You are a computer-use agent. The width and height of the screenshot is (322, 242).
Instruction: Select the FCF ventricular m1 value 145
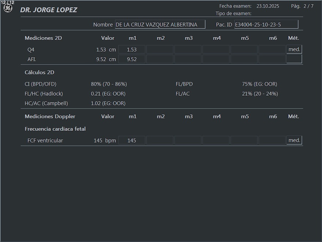click(x=132, y=140)
